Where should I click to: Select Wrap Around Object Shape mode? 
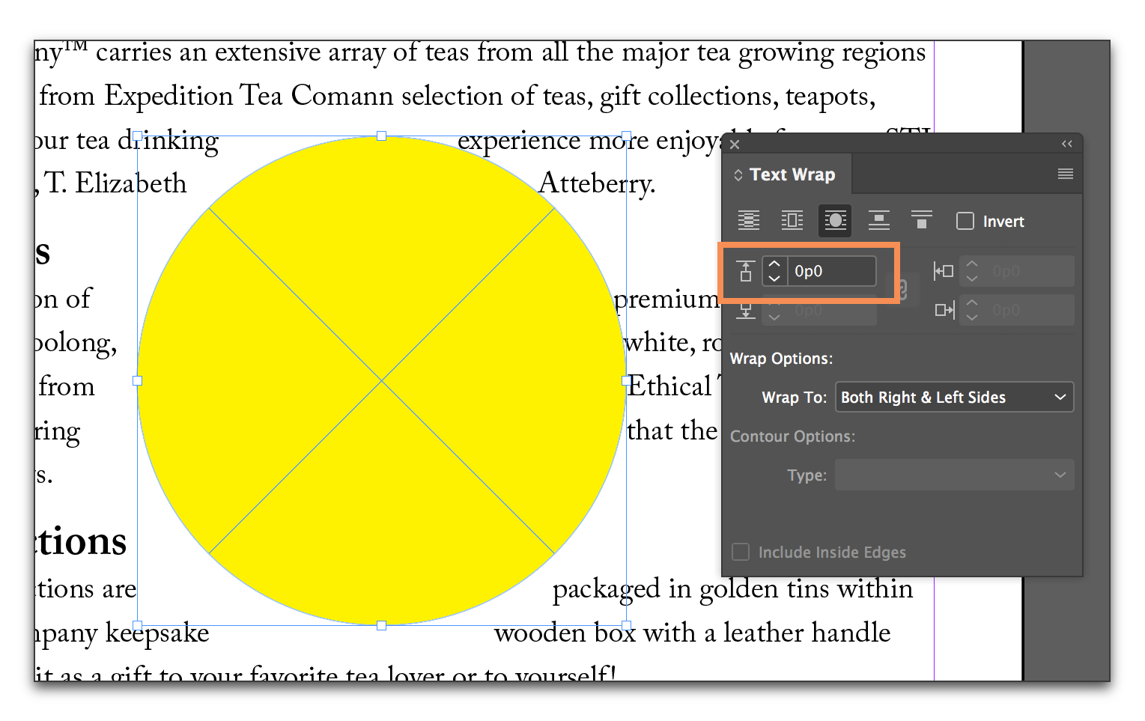(834, 220)
